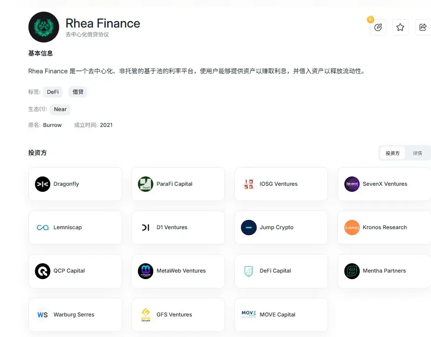Click the D1 Ventures logo icon
Screen dimensions: 431x337
coord(145,227)
